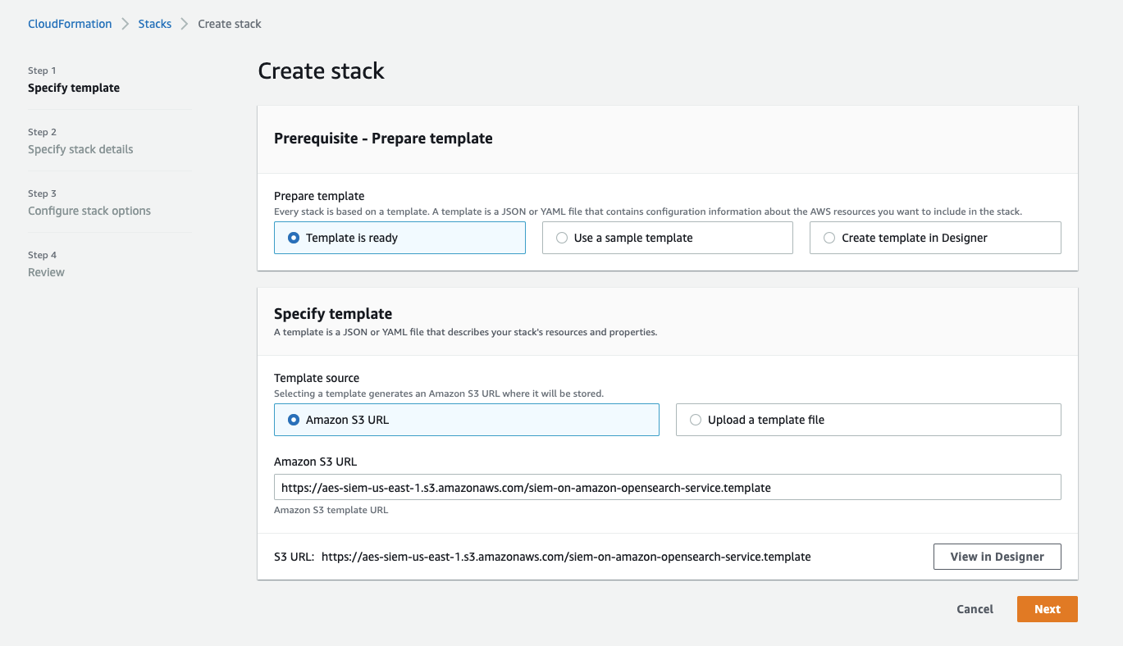Go to the Stacks breadcrumb link
Image resolution: width=1123 pixels, height=646 pixels.
click(x=154, y=24)
